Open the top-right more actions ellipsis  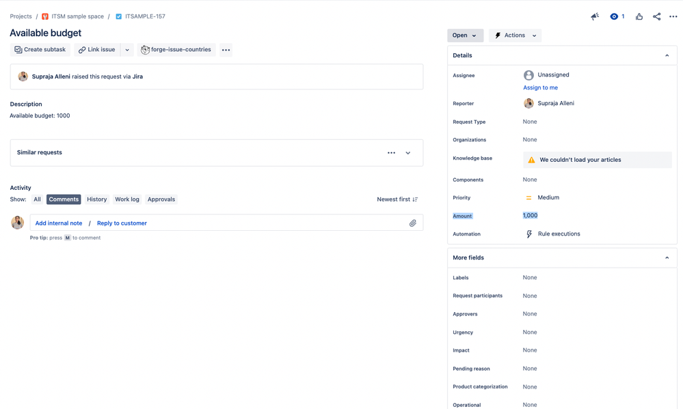673,16
